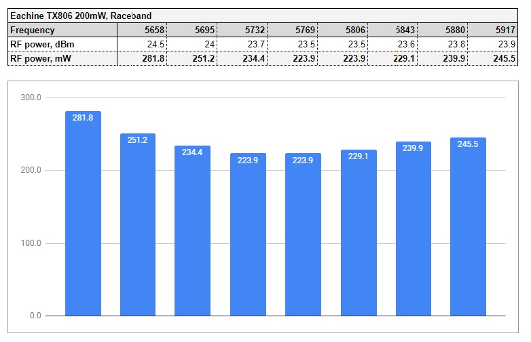This screenshot has width=531, height=342.
Task: Select the mW table cell 245.5
Action: [x=493, y=58]
